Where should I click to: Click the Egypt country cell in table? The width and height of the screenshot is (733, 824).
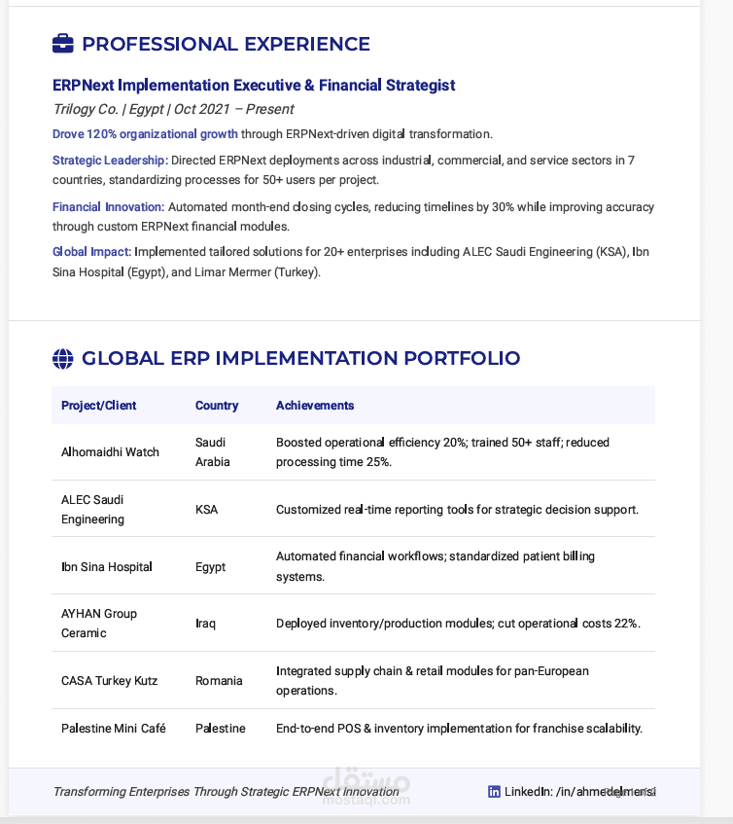point(211,567)
